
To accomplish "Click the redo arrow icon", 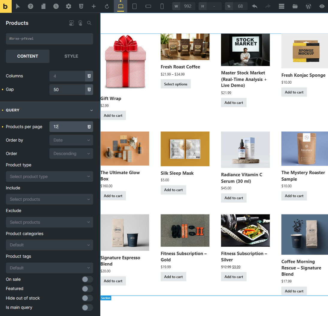I will 268,6.
